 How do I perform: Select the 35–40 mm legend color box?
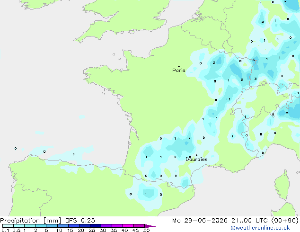pyautogui.click(x=117, y=226)
